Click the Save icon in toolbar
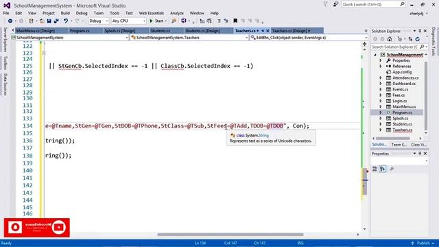The height and width of the screenshot is (247, 439). click(49, 21)
